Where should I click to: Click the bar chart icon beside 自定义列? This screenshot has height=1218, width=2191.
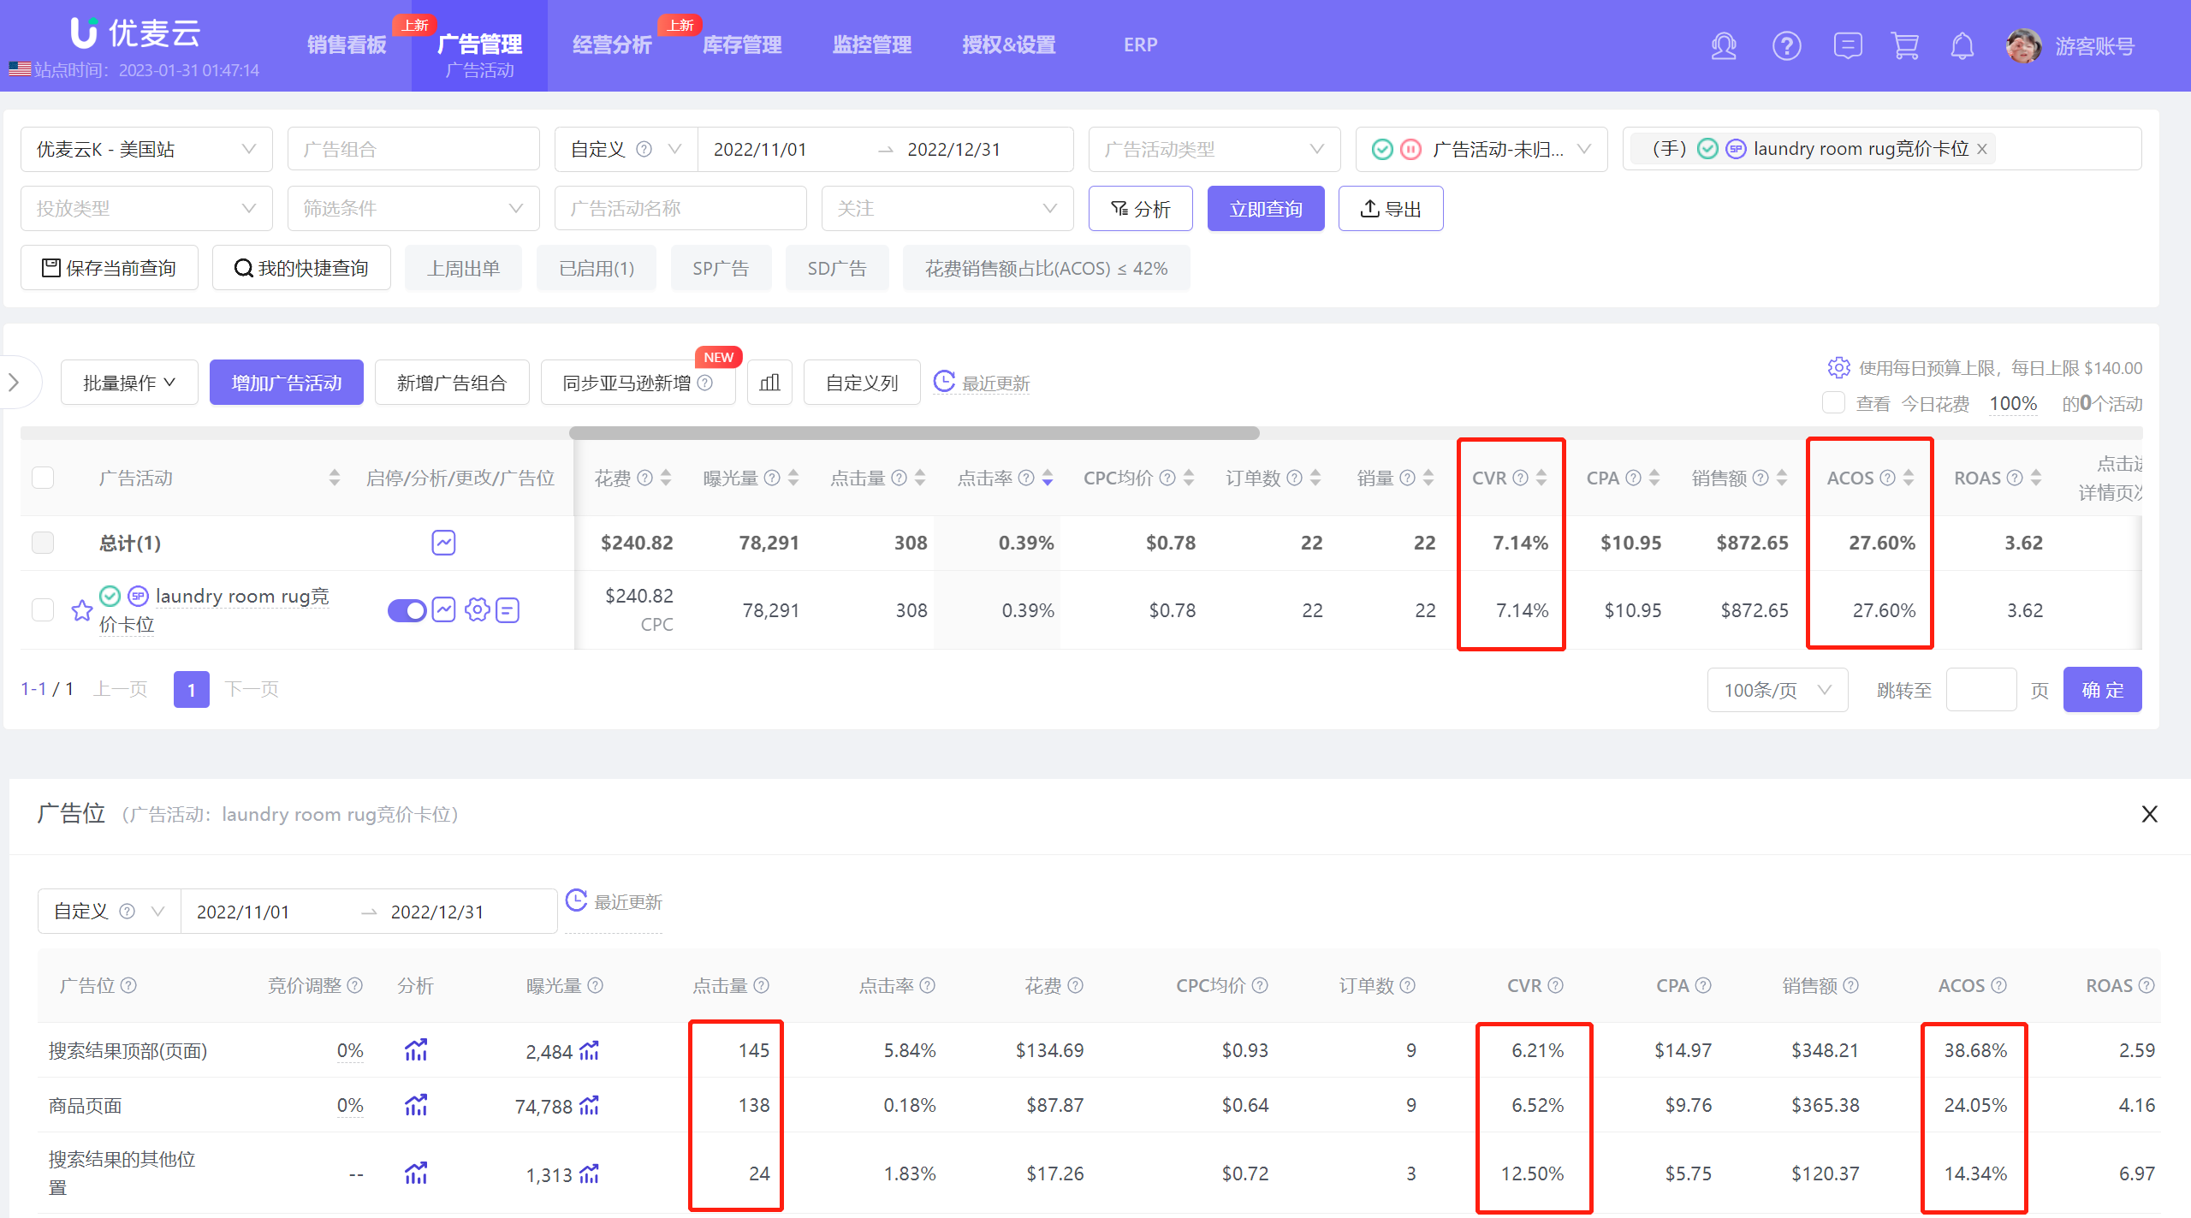pyautogui.click(x=769, y=382)
